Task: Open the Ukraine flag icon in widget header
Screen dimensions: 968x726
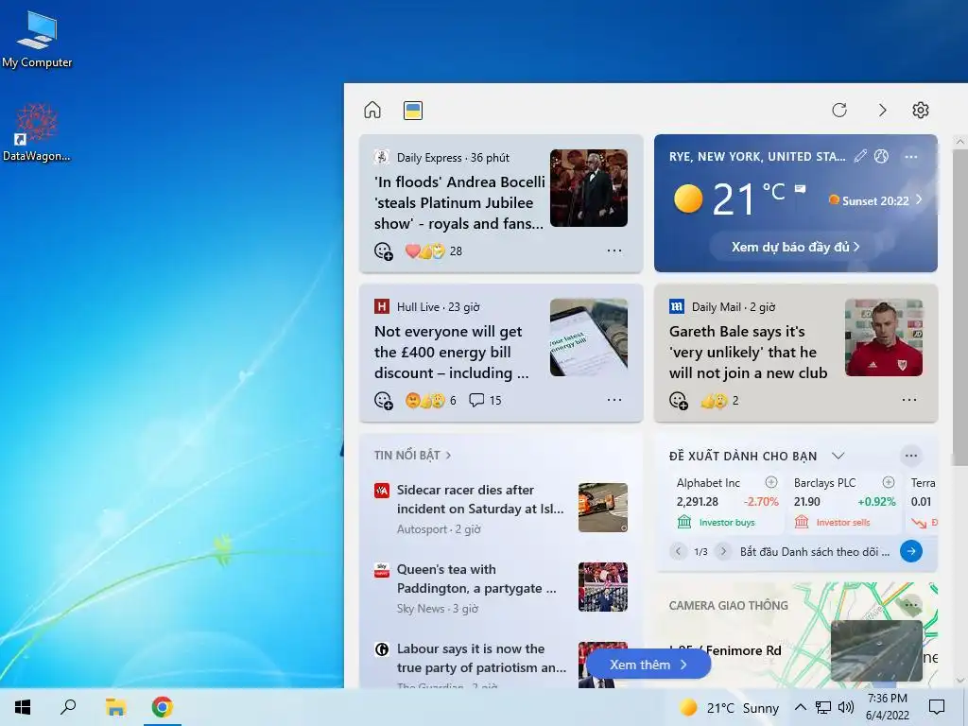Action: (x=413, y=111)
